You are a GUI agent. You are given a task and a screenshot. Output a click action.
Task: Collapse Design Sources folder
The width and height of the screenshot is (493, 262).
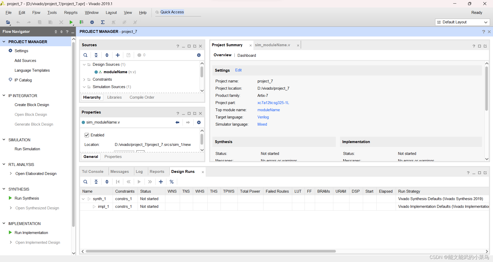coord(84,64)
